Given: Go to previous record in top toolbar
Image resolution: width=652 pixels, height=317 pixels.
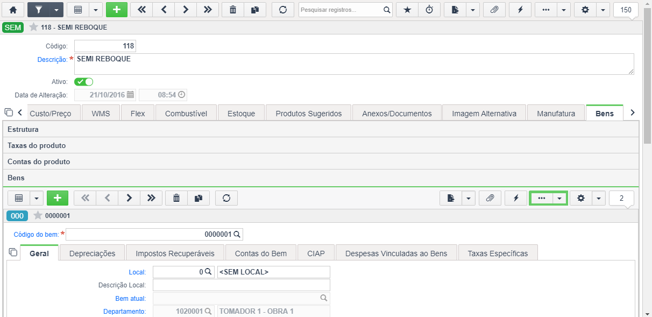Looking at the screenshot, I should [x=164, y=10].
